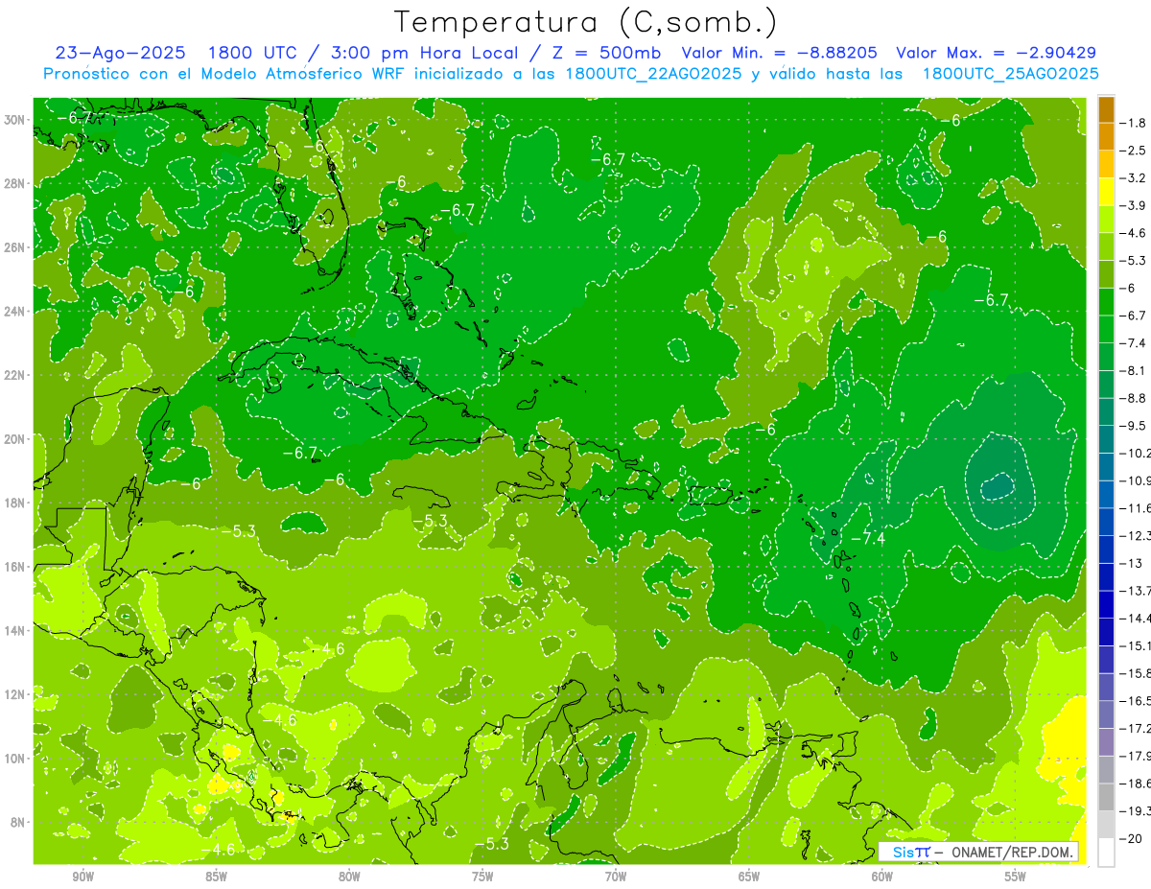Click the SisTT ONAMET/REP.DOM. logo box
The height and width of the screenshot is (889, 1151).
pos(978,852)
